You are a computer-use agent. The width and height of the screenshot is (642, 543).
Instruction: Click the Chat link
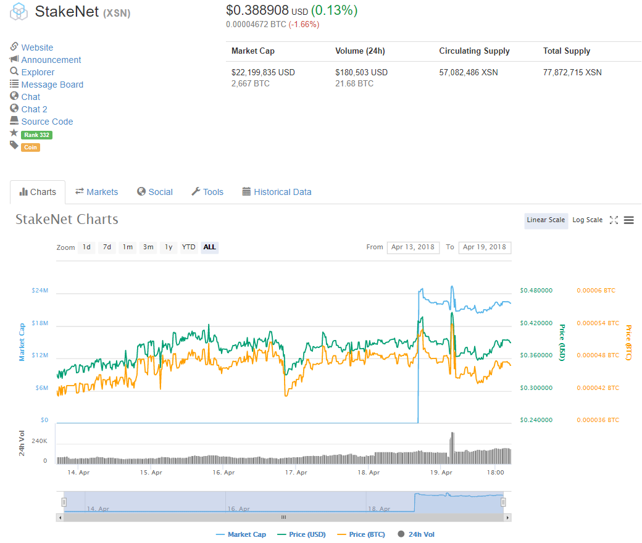pyautogui.click(x=31, y=97)
